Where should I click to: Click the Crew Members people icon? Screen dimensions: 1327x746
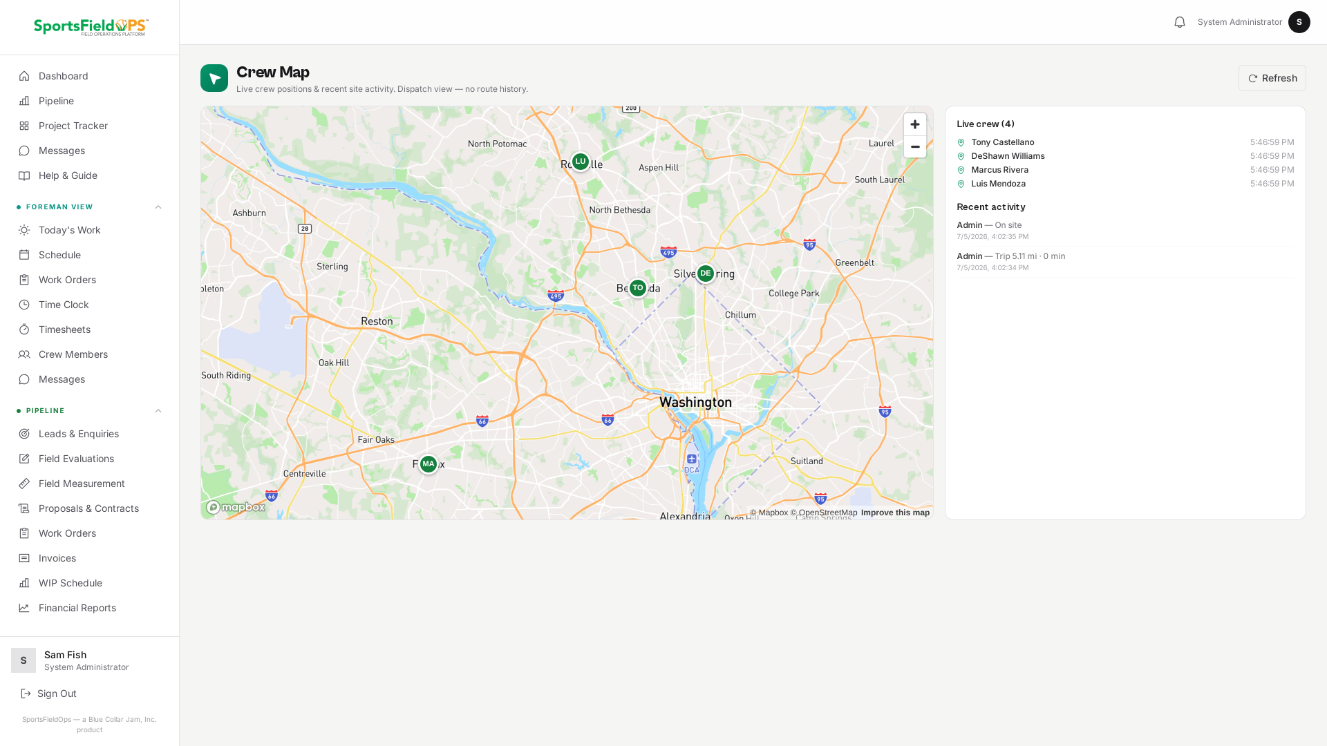pyautogui.click(x=24, y=354)
